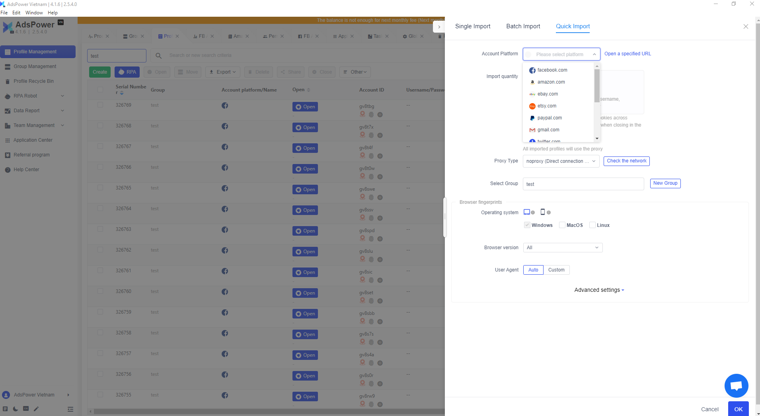Collapse the side panel using the arrow handle
Viewport: 760px width, 416px height.
pos(439,27)
